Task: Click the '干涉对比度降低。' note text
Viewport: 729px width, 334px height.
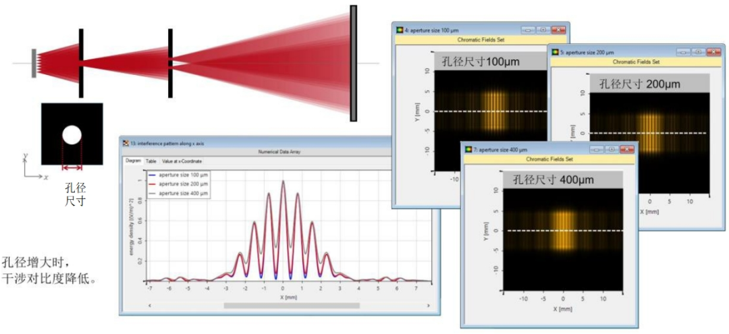Action: tap(49, 279)
